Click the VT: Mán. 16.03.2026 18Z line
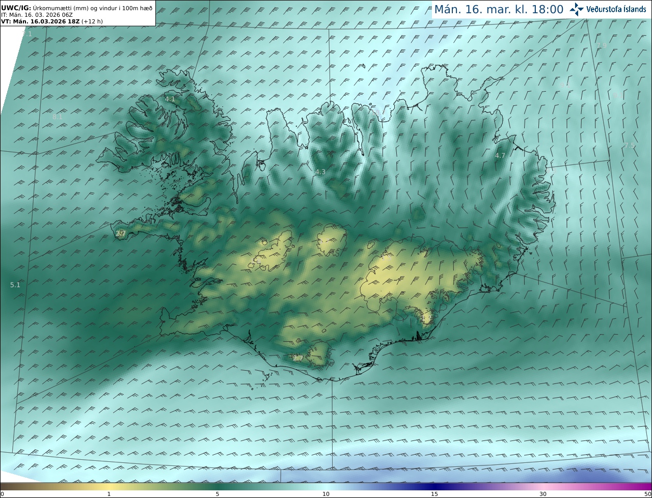The image size is (652, 498). (x=52, y=22)
